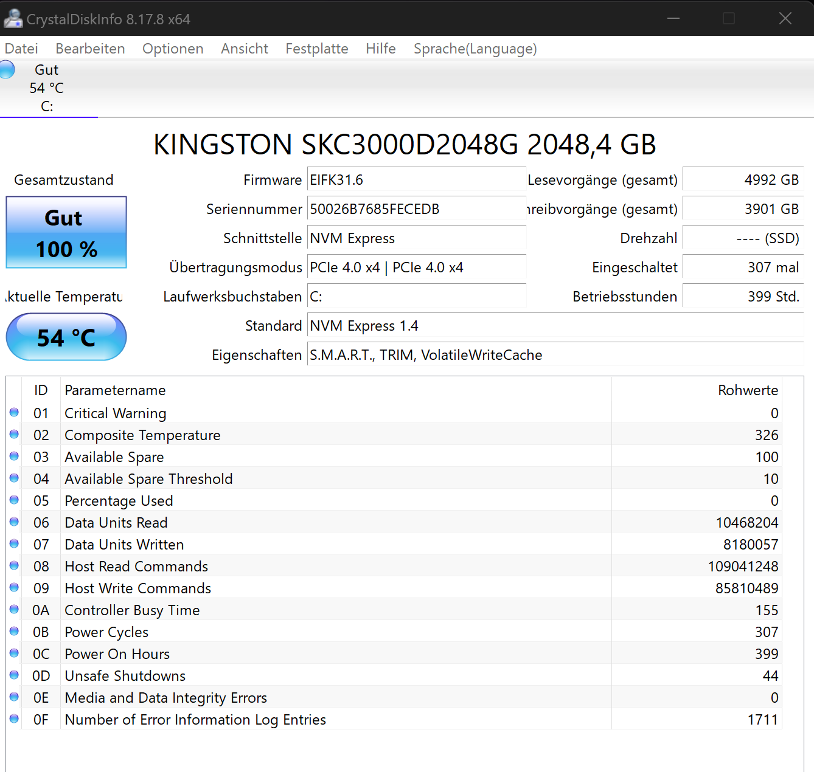Open the Ansicht menu
Viewport: 814px width, 772px height.
[245, 49]
